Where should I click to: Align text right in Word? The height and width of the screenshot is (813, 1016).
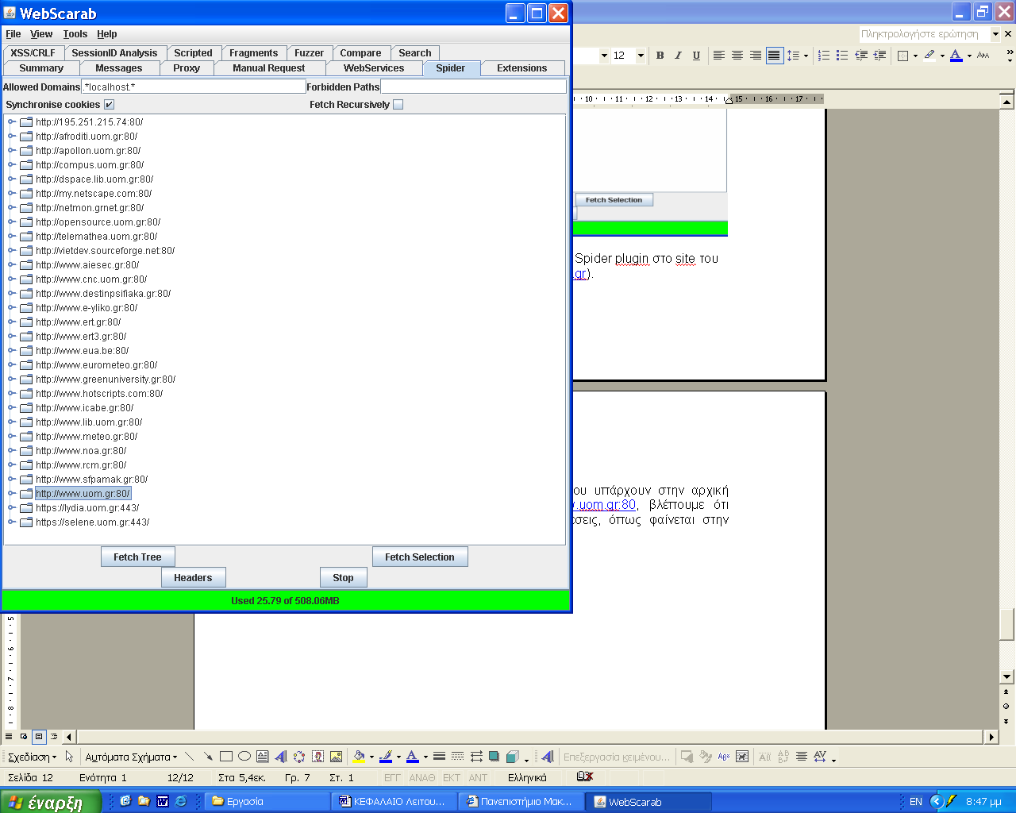(756, 56)
